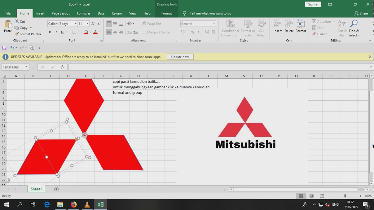
Task: Launch Firefox from the taskbar
Action: [74, 205]
